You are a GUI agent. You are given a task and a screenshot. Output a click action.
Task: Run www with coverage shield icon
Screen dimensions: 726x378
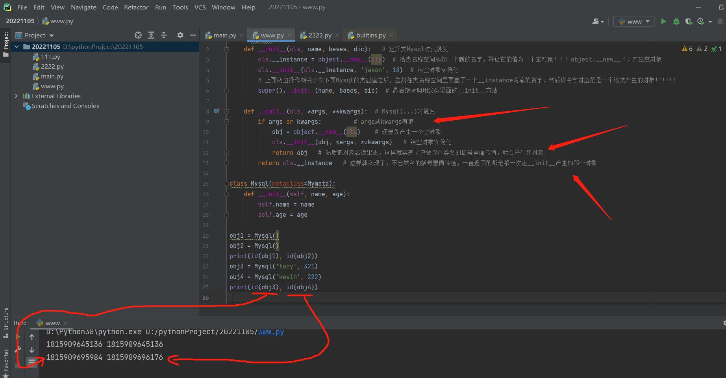[x=688, y=21]
